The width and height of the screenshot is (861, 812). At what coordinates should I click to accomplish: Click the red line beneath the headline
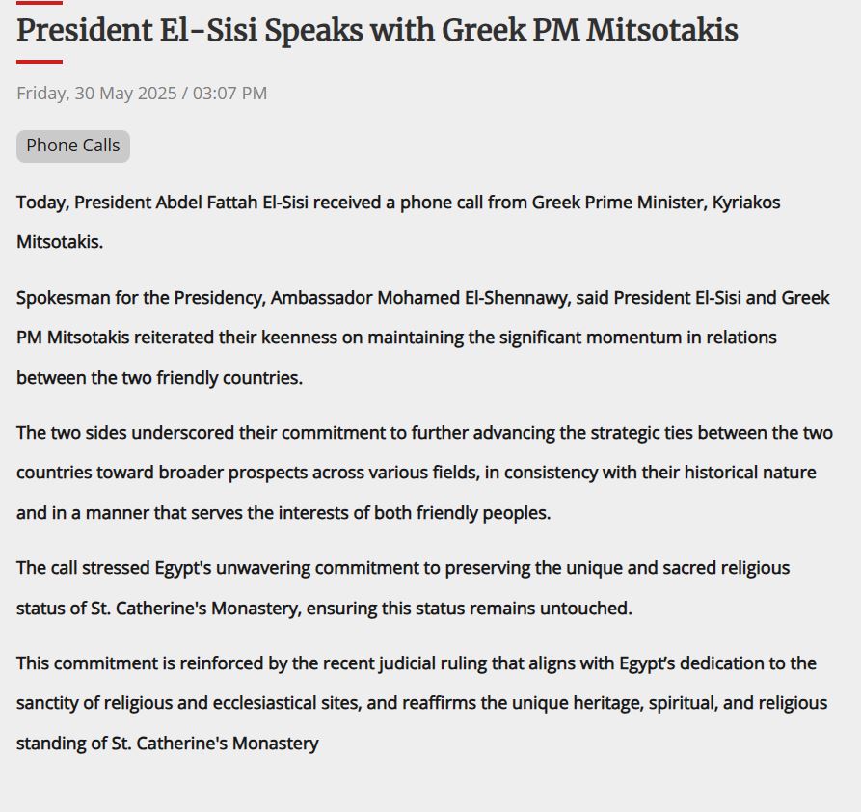(40, 62)
